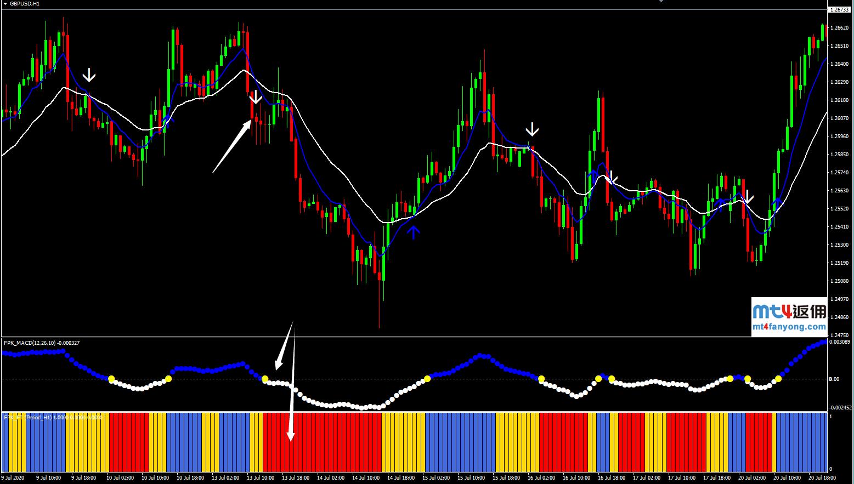Click the white down arrow near 20 Jul 02:00

[x=747, y=196]
